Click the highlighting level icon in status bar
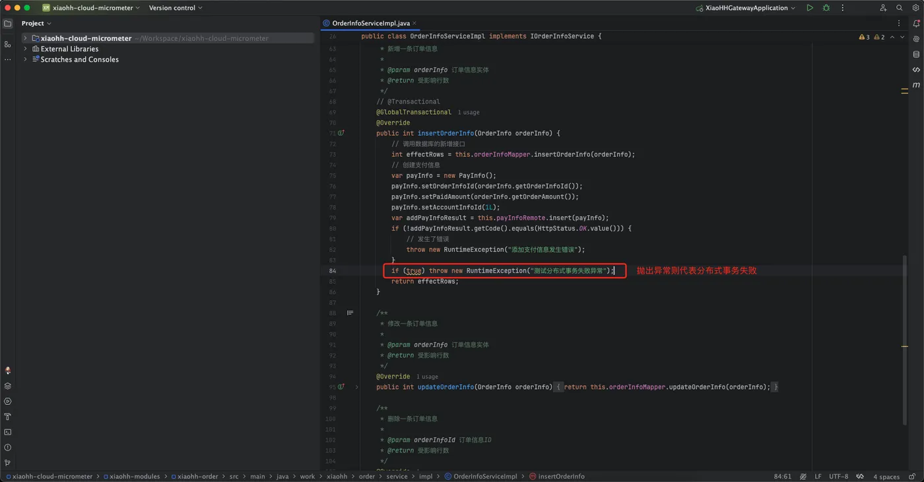924x482 pixels. (803, 476)
